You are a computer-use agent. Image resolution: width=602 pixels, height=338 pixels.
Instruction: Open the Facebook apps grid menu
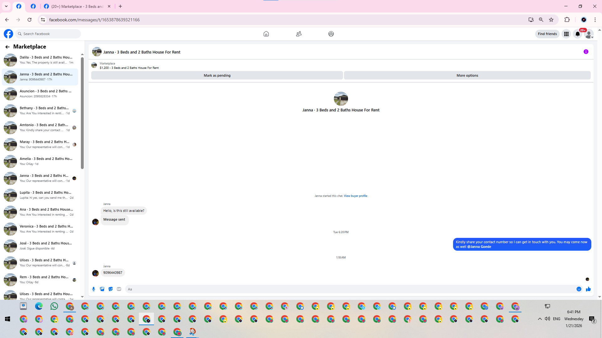566,34
